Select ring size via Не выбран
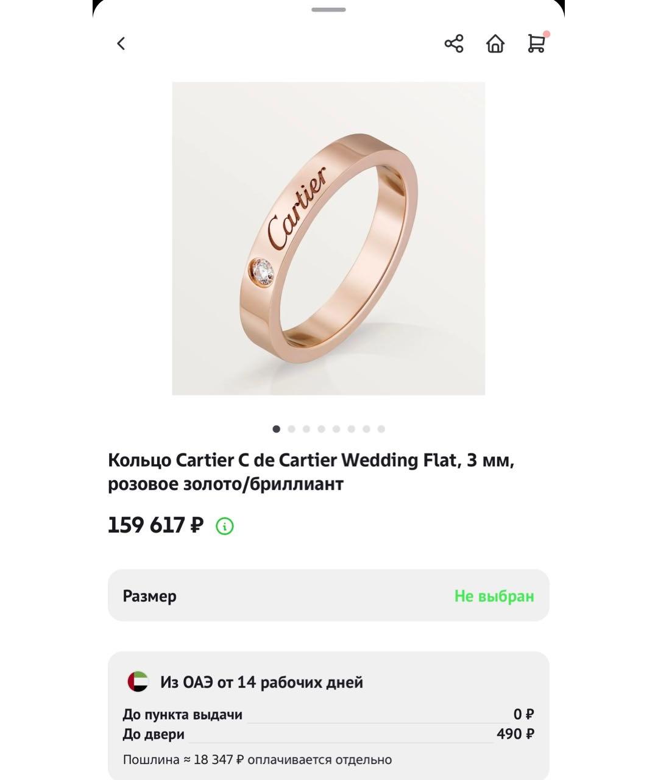Screen dimensions: 658x780 [x=494, y=596]
